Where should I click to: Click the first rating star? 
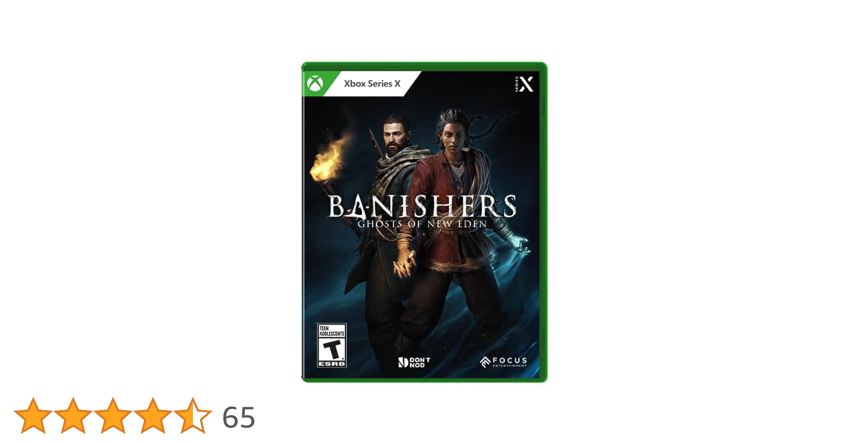[x=33, y=415]
